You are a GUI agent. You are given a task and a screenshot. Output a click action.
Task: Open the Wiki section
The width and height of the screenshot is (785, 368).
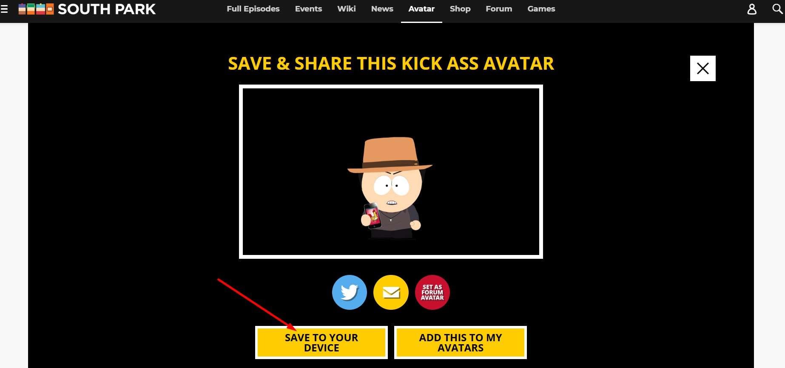pyautogui.click(x=346, y=9)
